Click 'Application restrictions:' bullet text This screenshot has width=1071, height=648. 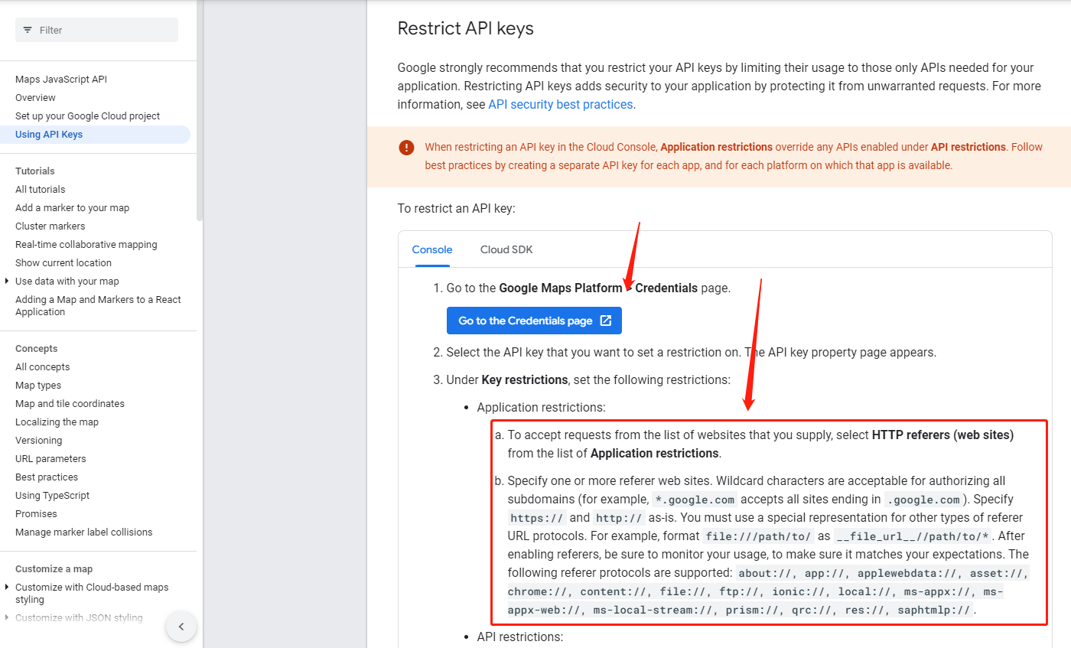(542, 408)
